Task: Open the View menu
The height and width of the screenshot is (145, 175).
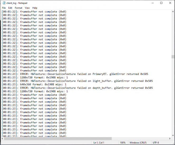Action: click(x=27, y=8)
